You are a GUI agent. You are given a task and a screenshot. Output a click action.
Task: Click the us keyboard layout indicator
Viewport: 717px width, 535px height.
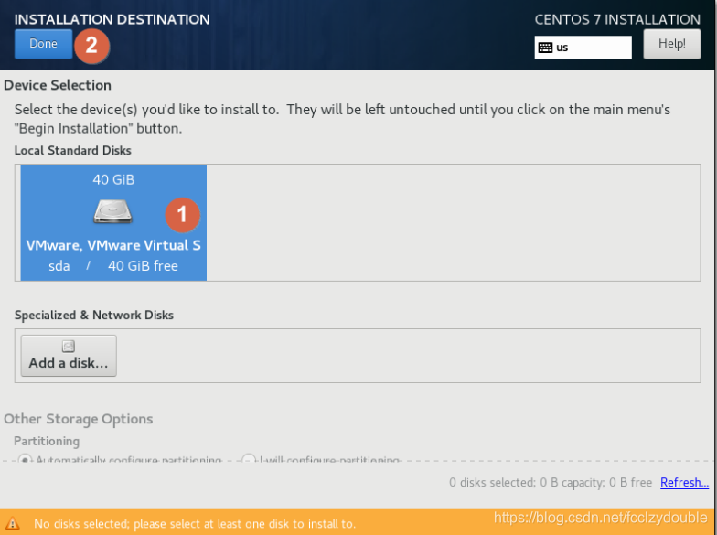coord(583,48)
